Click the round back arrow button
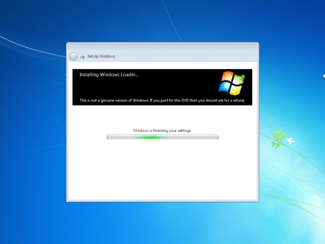325x244 pixels. [x=73, y=57]
